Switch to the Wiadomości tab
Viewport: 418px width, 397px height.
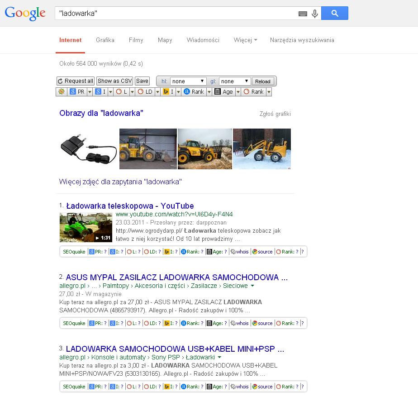(x=203, y=40)
